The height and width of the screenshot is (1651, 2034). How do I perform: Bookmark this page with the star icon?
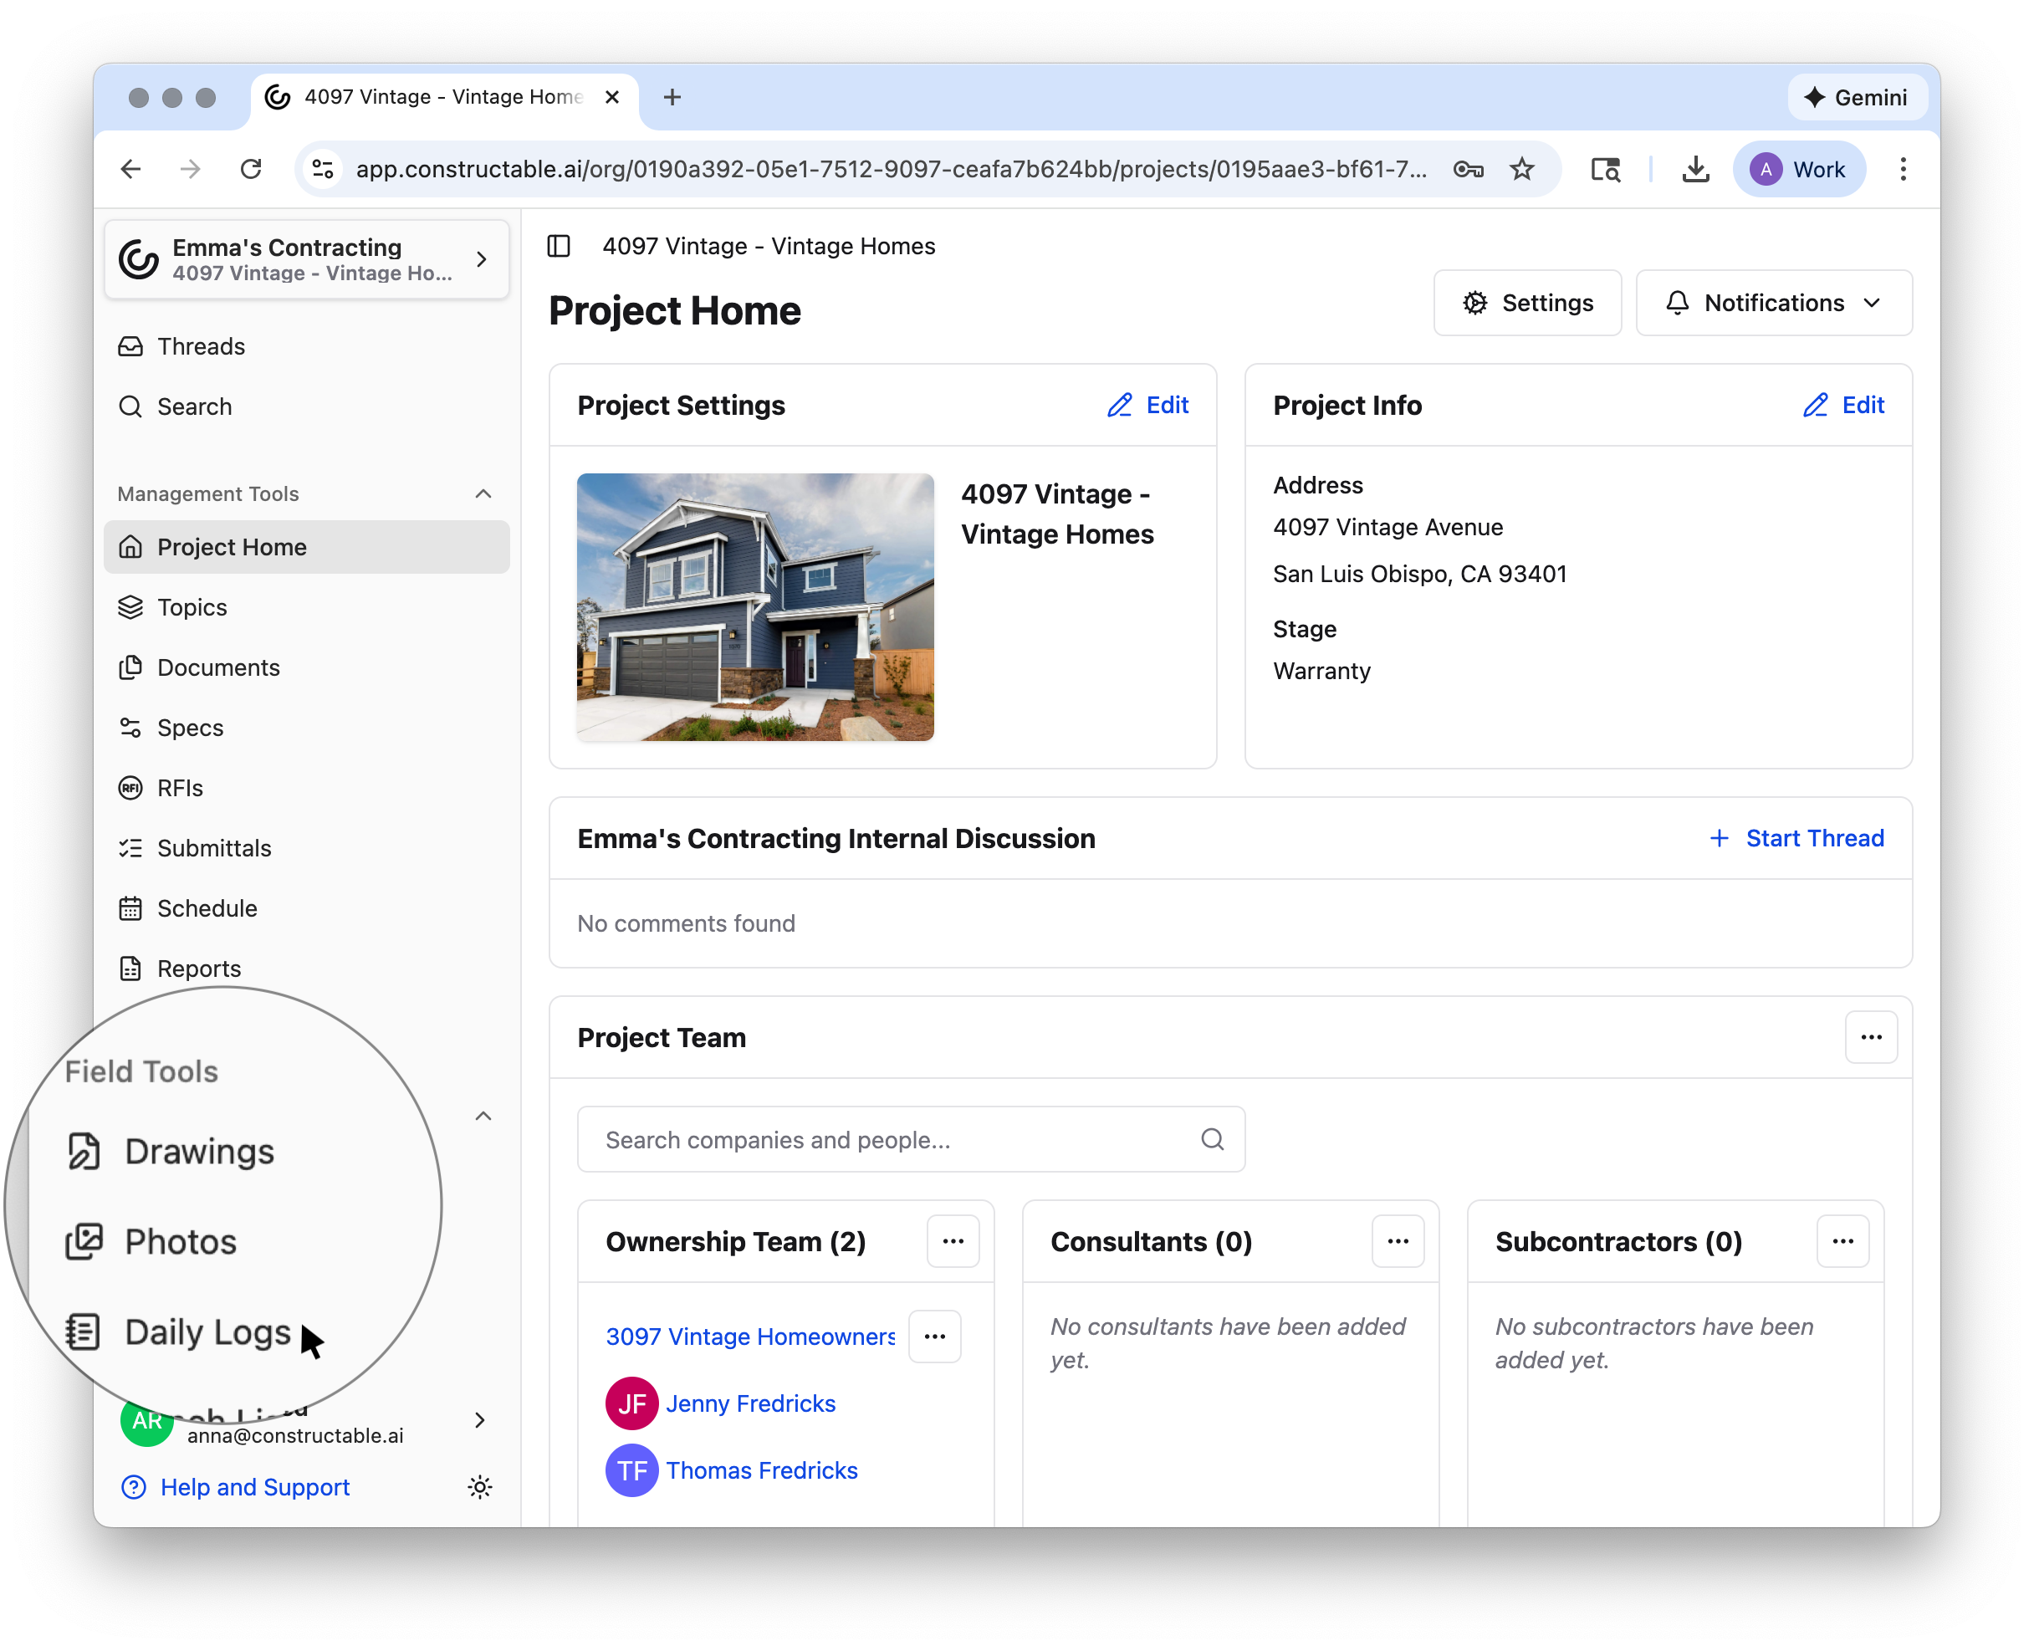click(1522, 169)
